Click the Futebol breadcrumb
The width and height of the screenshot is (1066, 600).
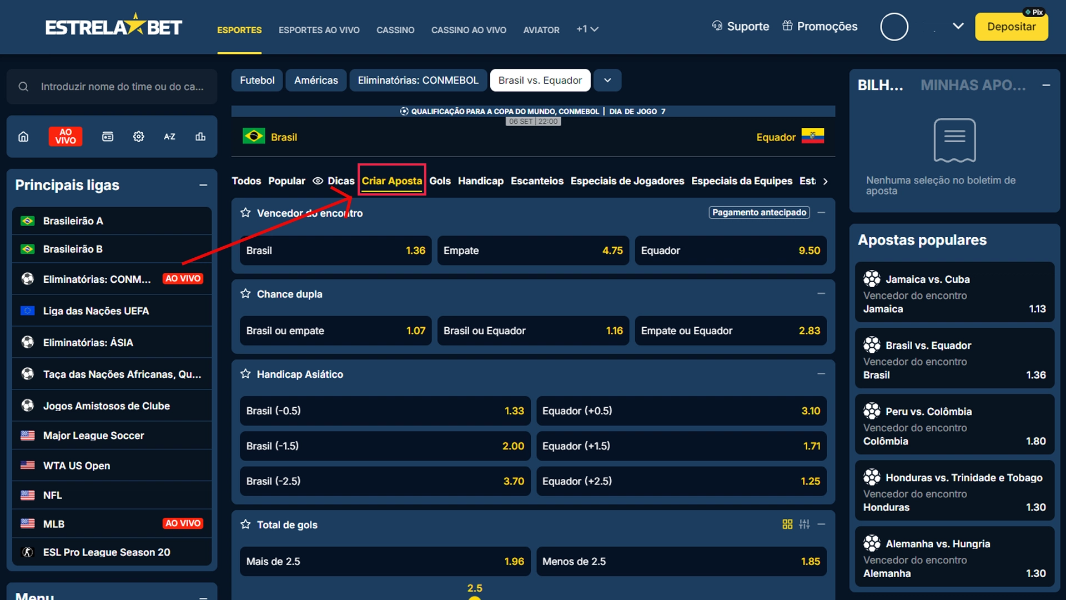257,81
